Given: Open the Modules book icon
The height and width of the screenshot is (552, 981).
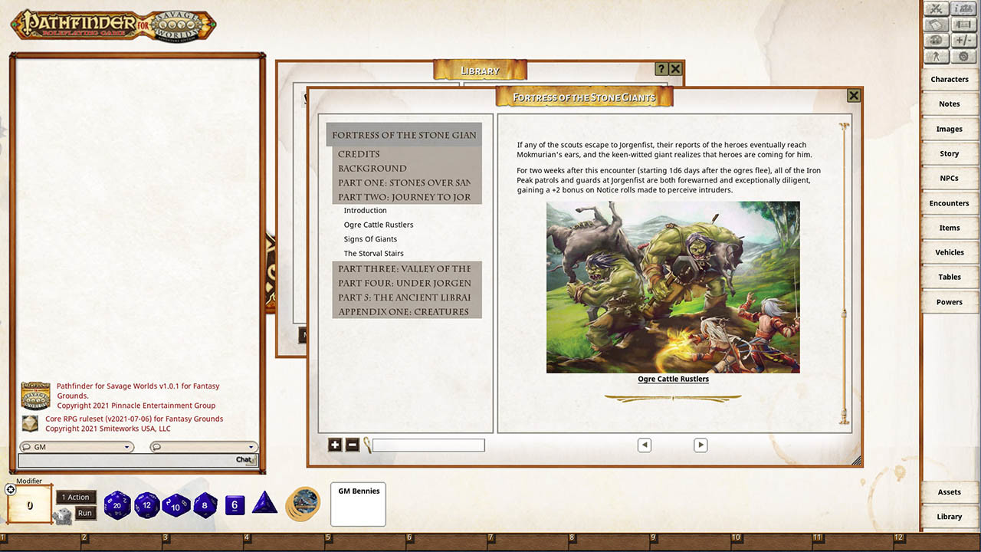Looking at the screenshot, I should (x=937, y=24).
